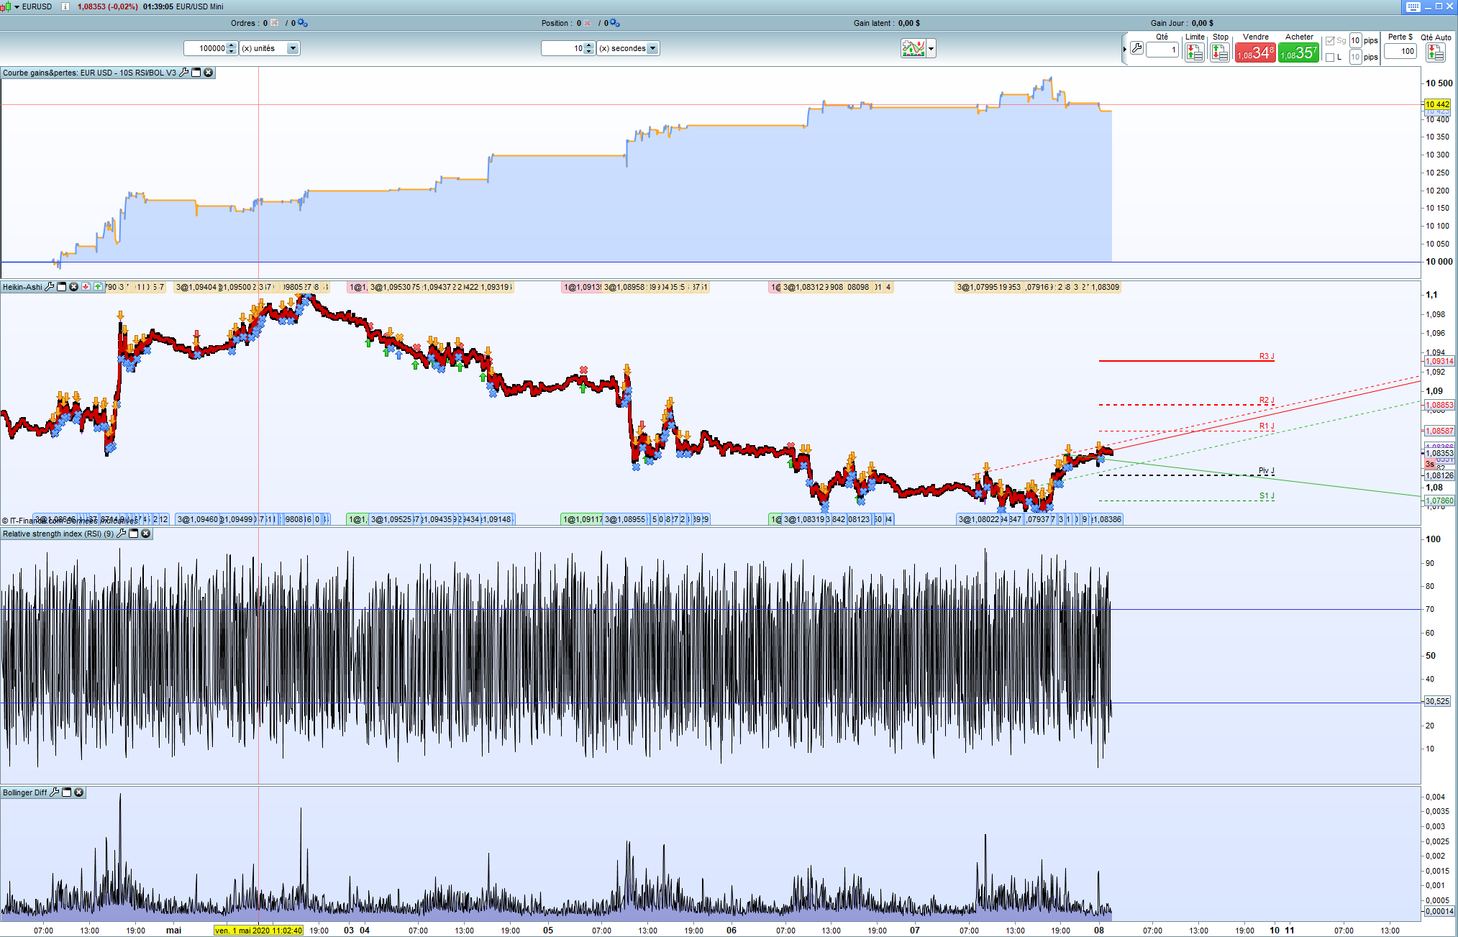
Task: Close the Bollinger Diff indicator panel
Action: pos(79,792)
